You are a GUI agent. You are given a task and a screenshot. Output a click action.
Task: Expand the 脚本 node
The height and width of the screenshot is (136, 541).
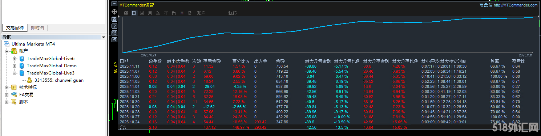7,102
